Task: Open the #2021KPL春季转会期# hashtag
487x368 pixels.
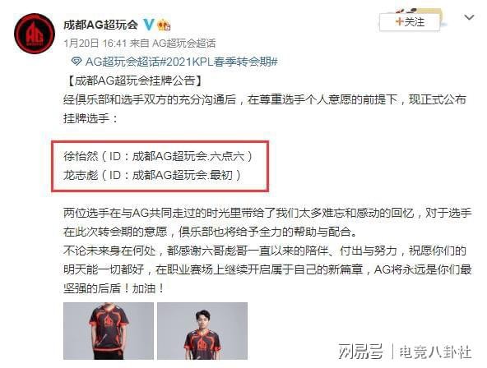Action: tap(218, 62)
